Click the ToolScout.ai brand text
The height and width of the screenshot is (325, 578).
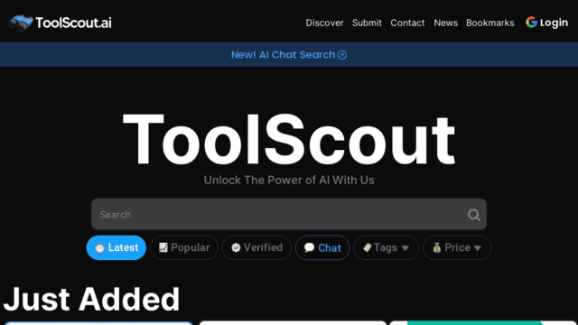coord(73,23)
